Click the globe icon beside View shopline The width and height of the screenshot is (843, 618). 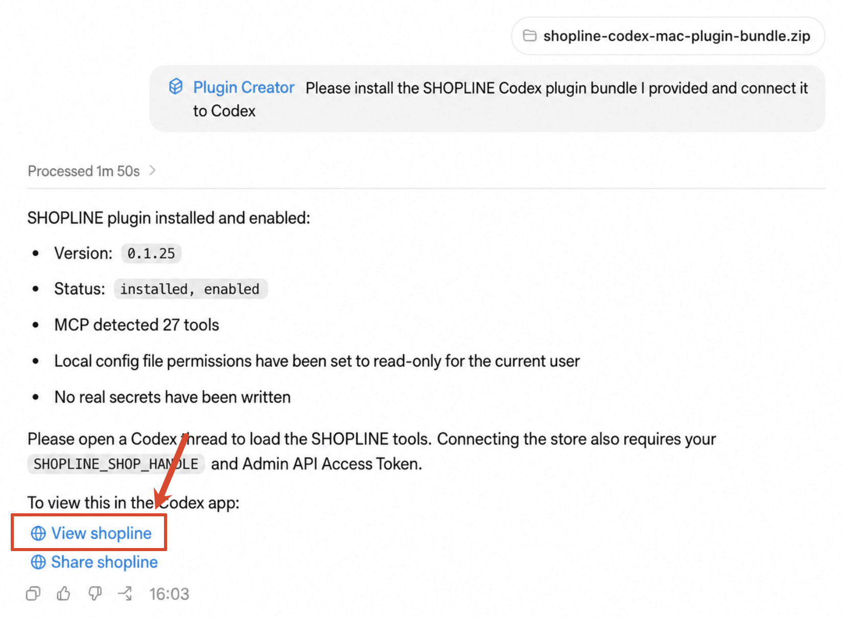point(38,533)
